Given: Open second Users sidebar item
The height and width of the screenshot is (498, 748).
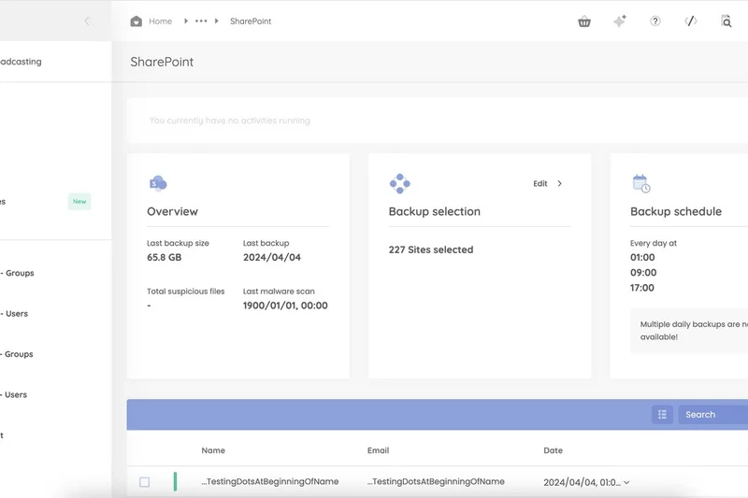Looking at the screenshot, I should [x=14, y=394].
